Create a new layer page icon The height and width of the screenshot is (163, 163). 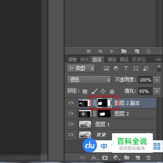pyautogui.click(x=138, y=158)
